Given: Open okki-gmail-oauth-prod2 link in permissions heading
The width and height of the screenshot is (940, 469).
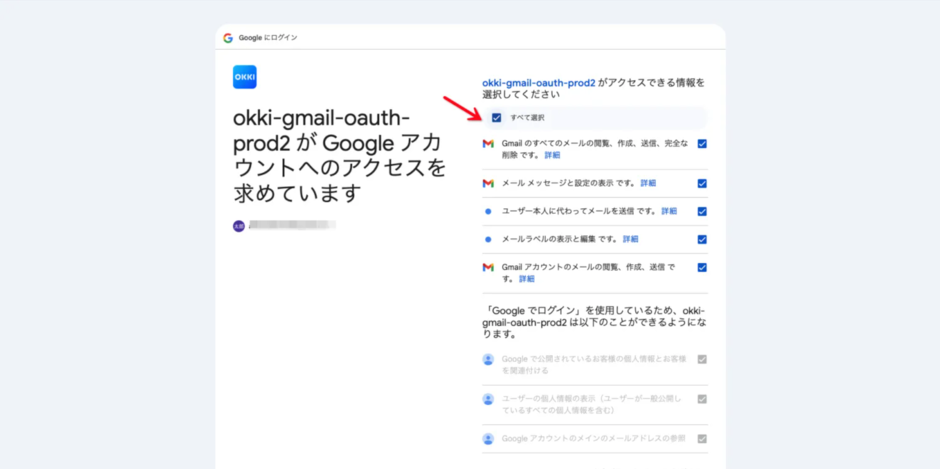Looking at the screenshot, I should (x=539, y=83).
